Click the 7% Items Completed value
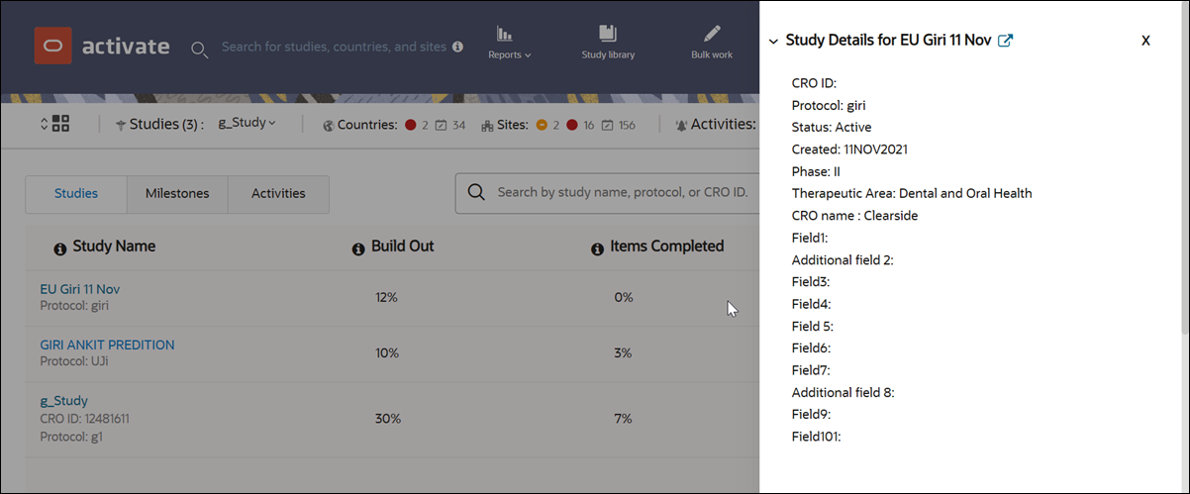Image resolution: width=1190 pixels, height=494 pixels. (623, 419)
